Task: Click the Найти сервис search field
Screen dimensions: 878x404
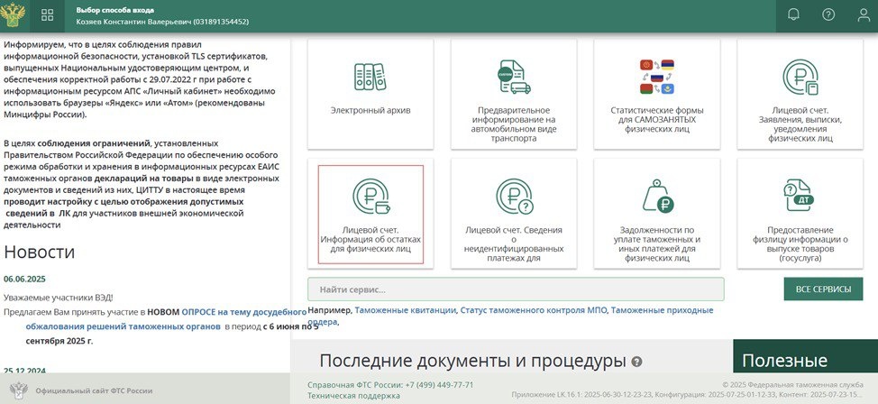Action: (516, 289)
